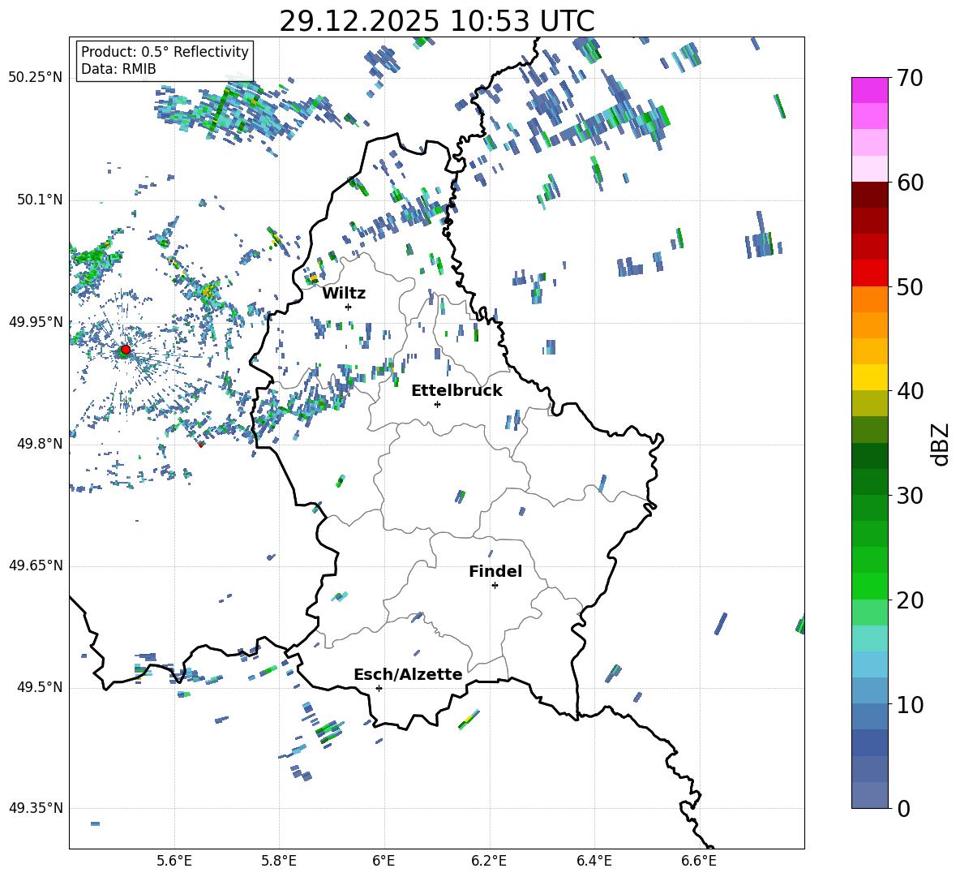960x877 pixels.
Task: Select the Wiltz city label
Action: click(344, 293)
